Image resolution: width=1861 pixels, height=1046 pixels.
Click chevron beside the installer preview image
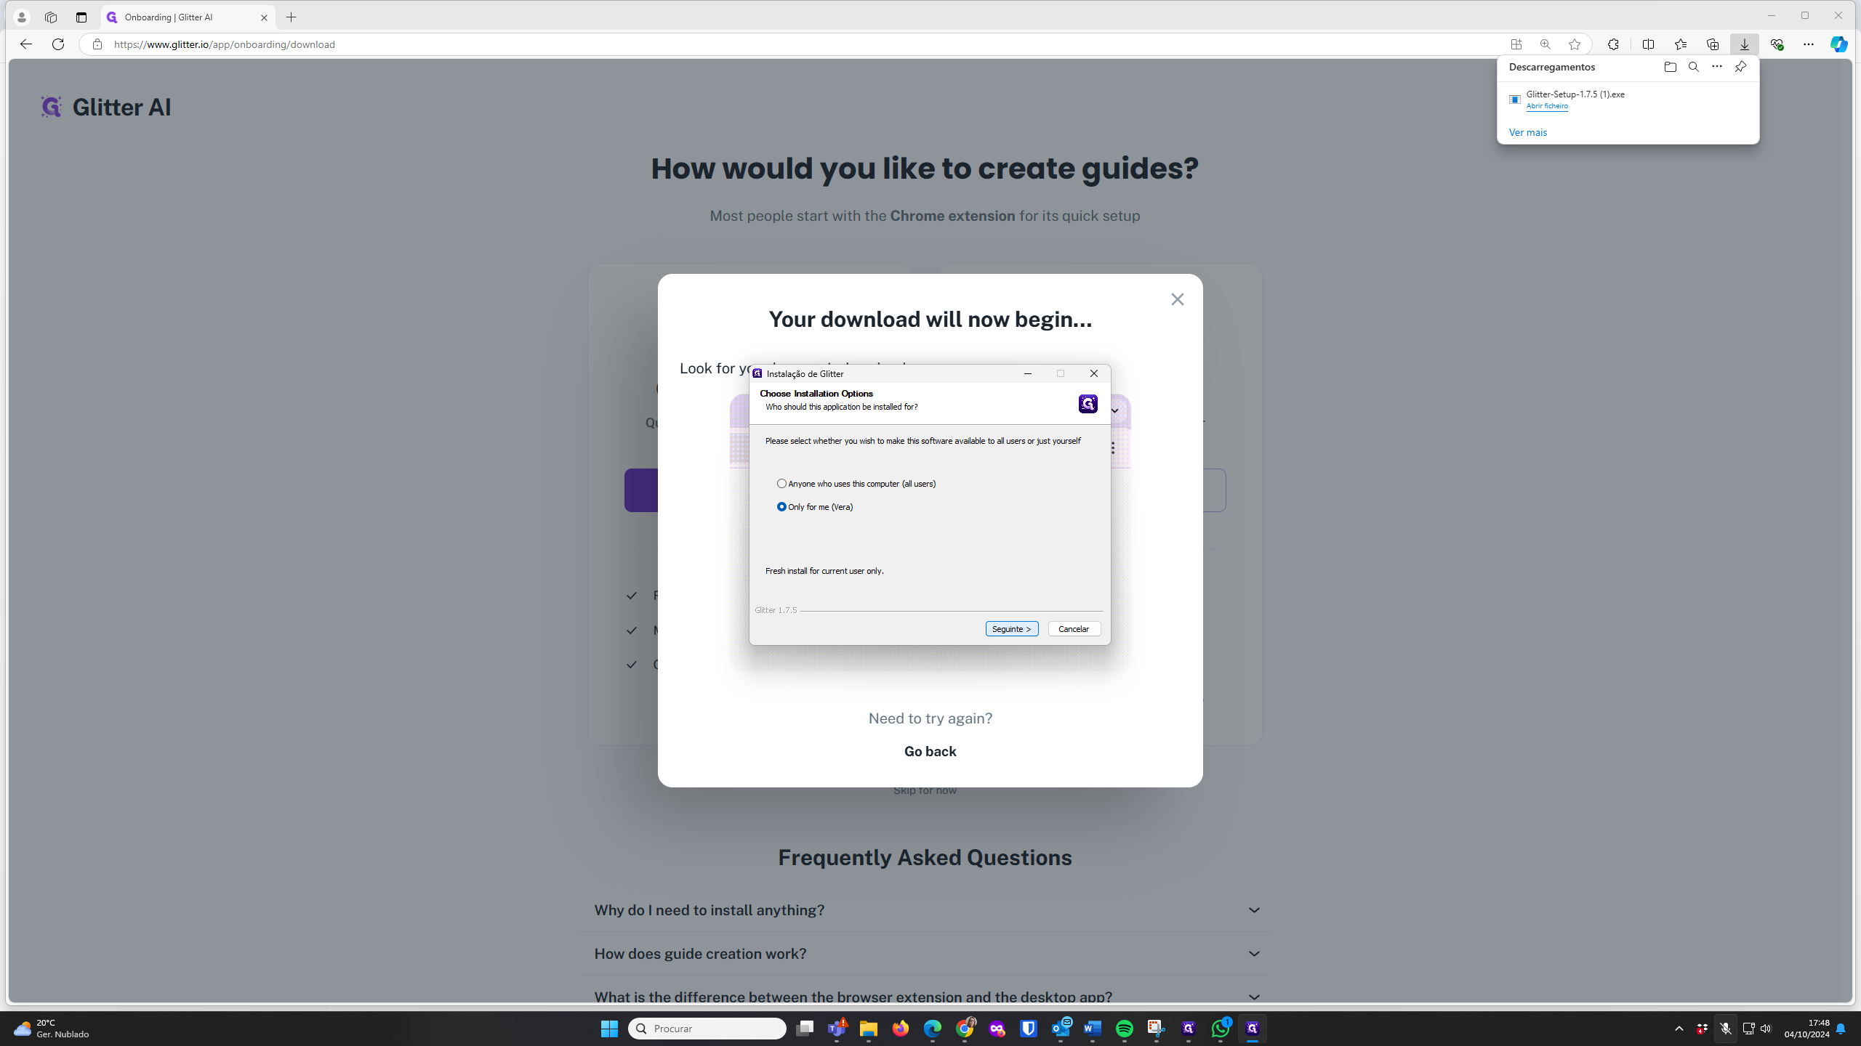click(1115, 411)
